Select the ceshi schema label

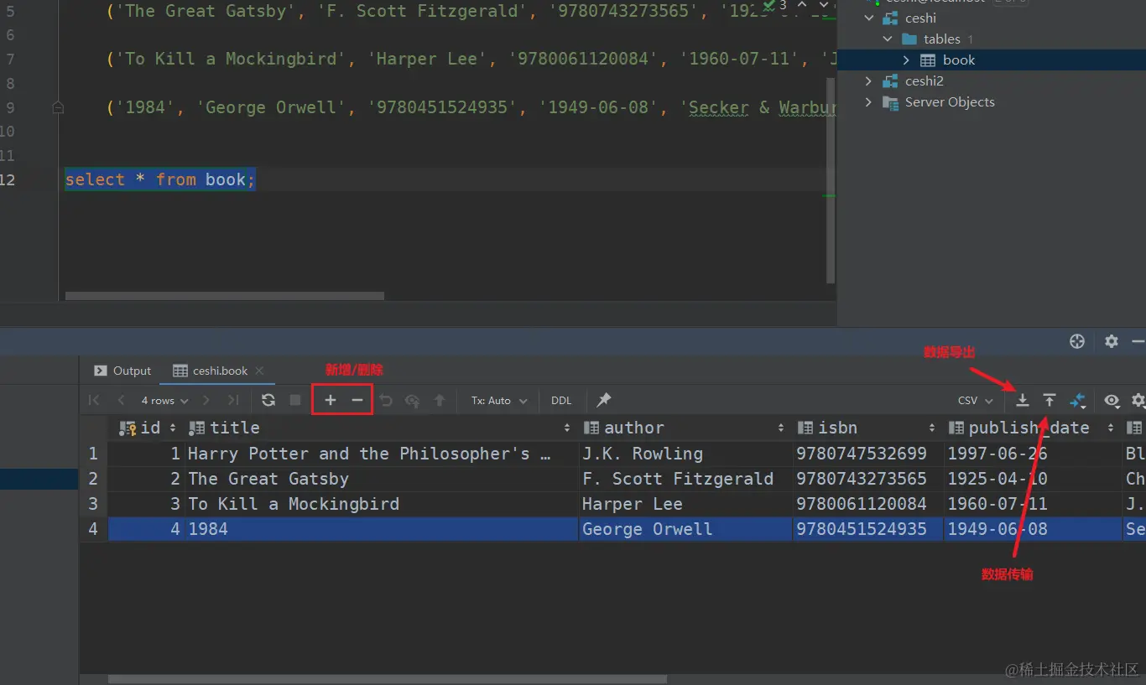[920, 18]
